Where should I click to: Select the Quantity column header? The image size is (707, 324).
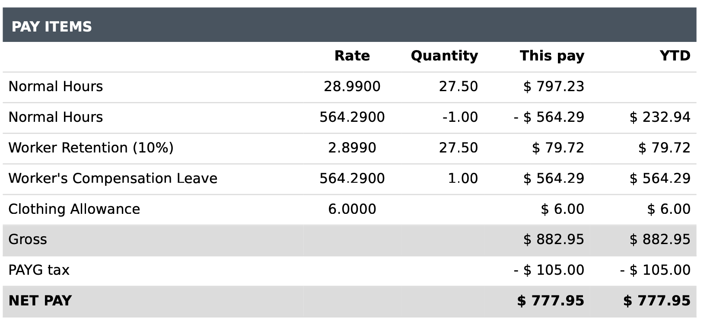(444, 56)
